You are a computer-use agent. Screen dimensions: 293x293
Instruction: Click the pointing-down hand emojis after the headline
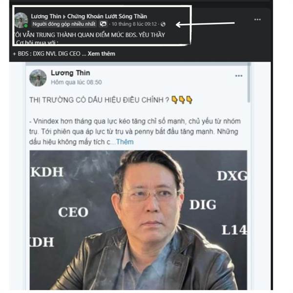(x=182, y=100)
